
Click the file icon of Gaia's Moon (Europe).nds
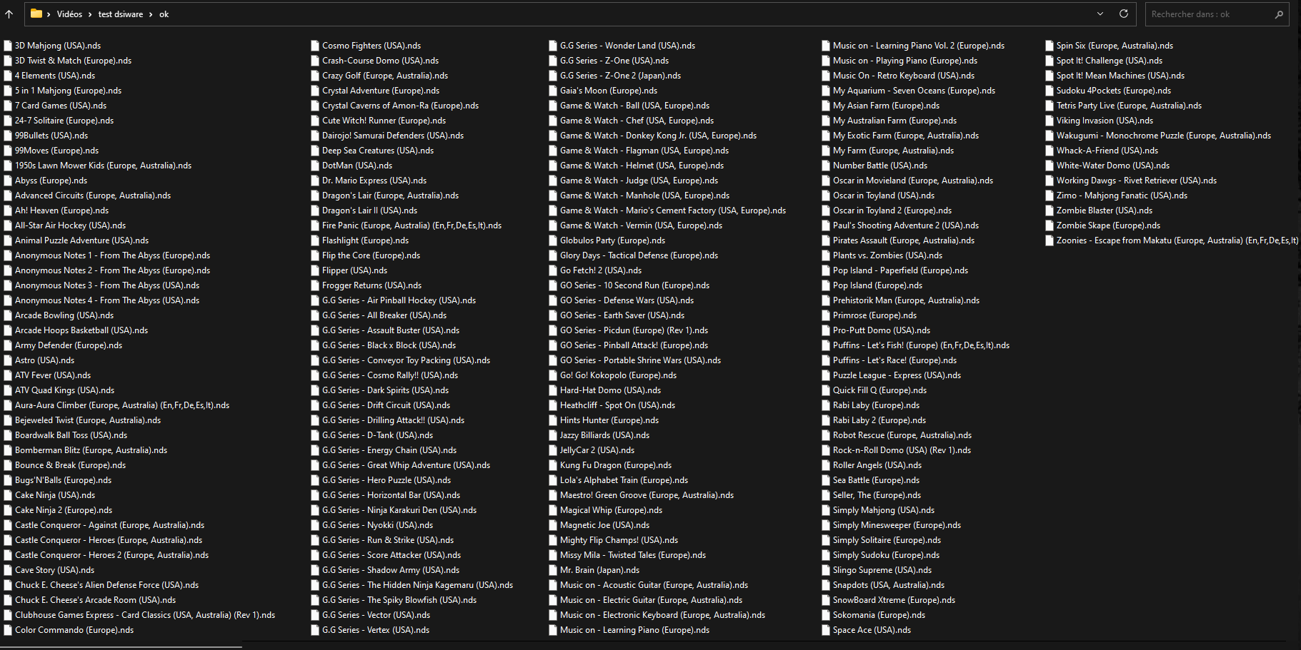tap(553, 91)
